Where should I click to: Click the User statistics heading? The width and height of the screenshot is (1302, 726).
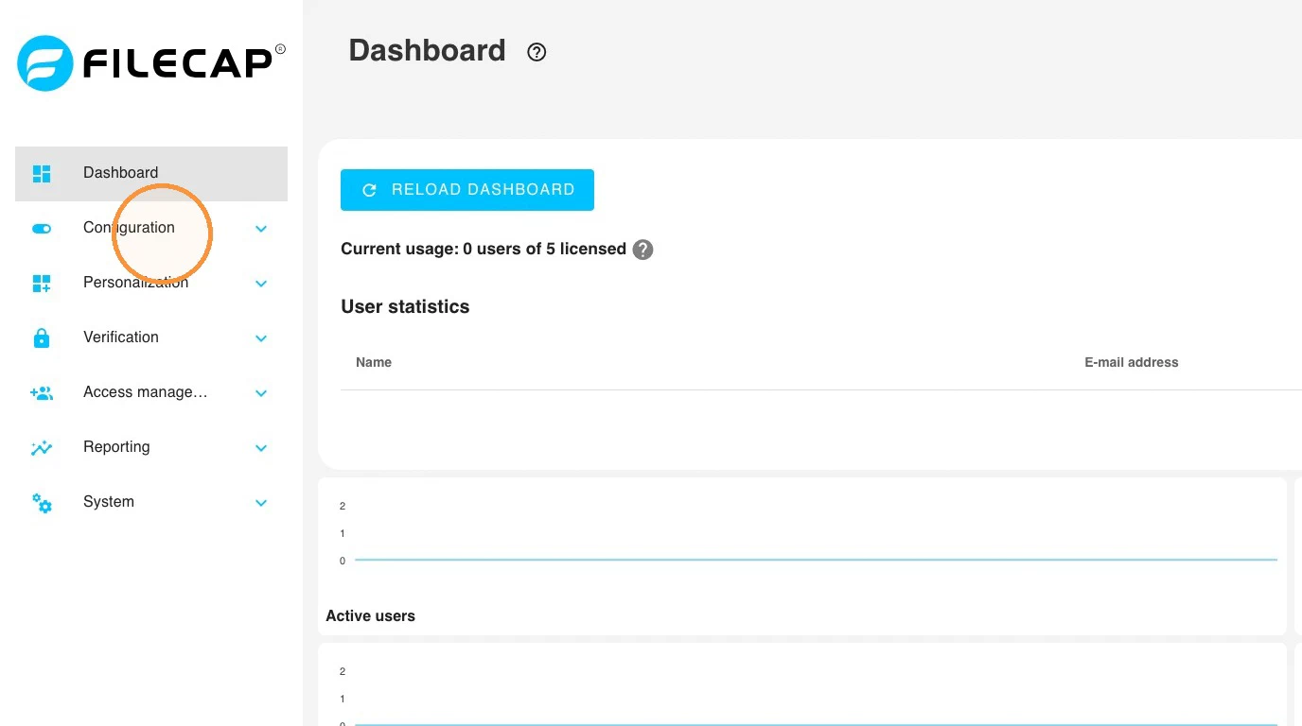pos(405,306)
